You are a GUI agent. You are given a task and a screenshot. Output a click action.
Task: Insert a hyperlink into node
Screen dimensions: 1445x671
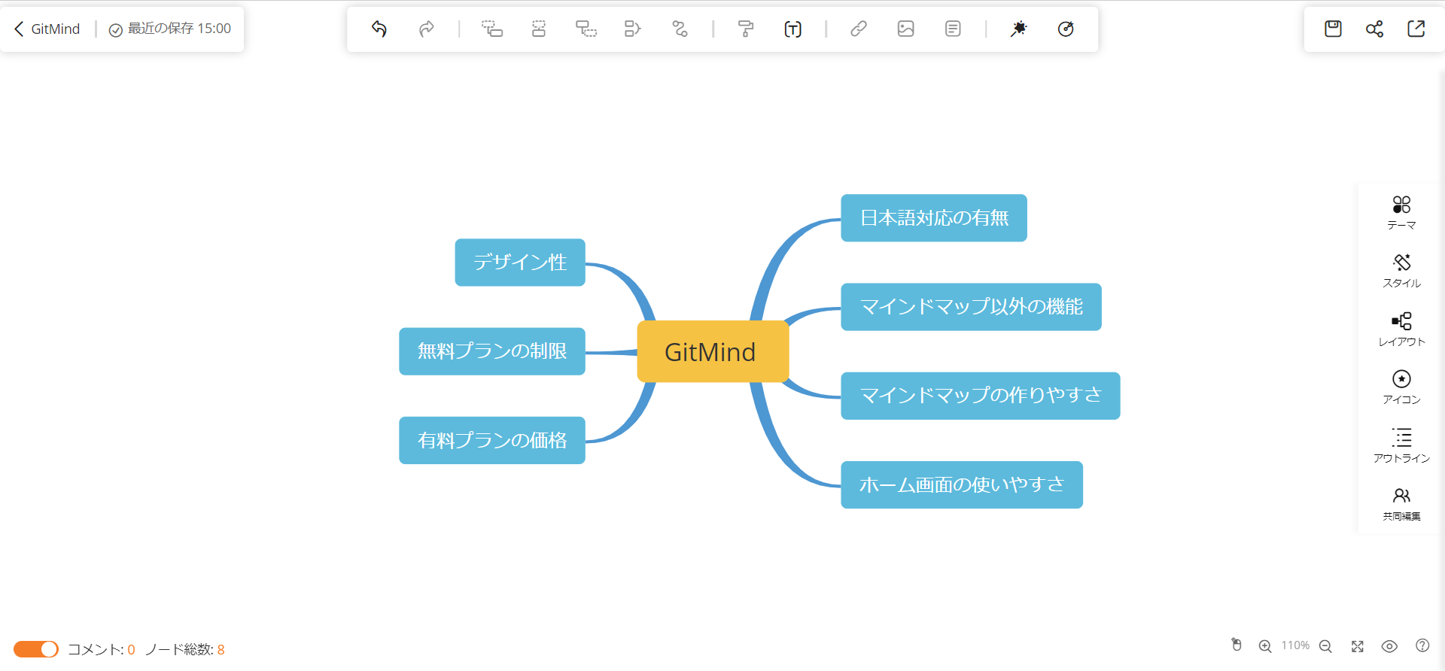(859, 29)
